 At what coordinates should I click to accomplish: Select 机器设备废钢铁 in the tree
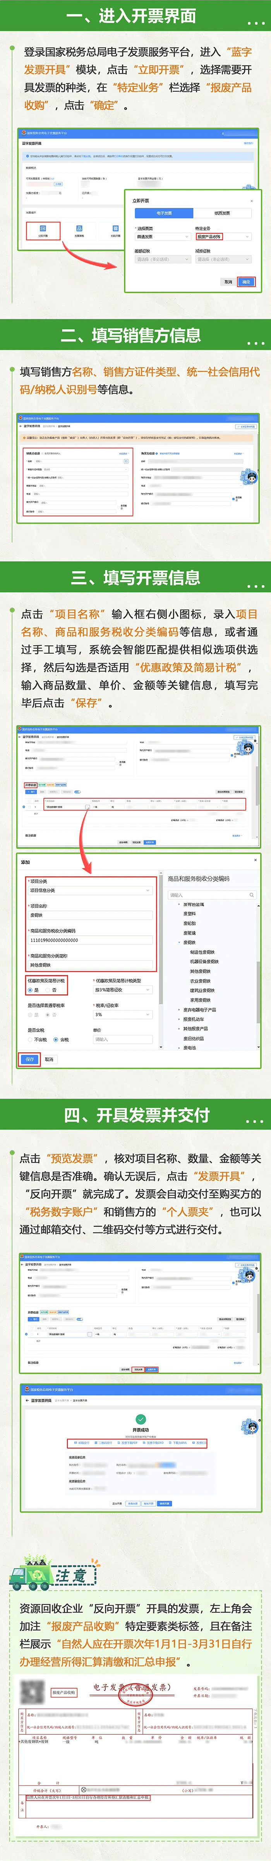(x=204, y=962)
